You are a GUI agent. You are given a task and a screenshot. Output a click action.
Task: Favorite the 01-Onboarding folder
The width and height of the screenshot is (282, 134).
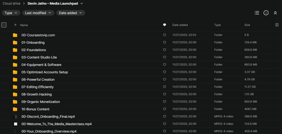(x=164, y=43)
